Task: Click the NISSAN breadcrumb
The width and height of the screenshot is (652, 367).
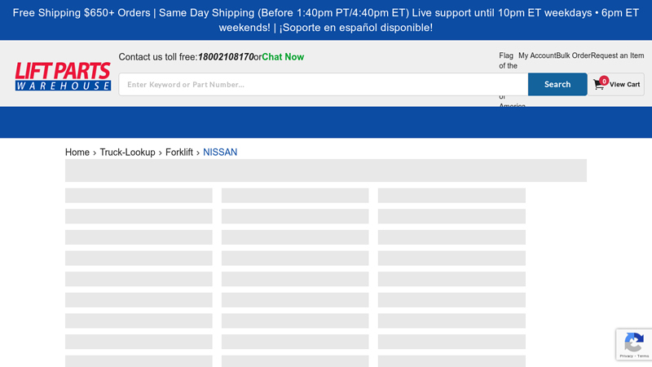Action: pyautogui.click(x=220, y=153)
